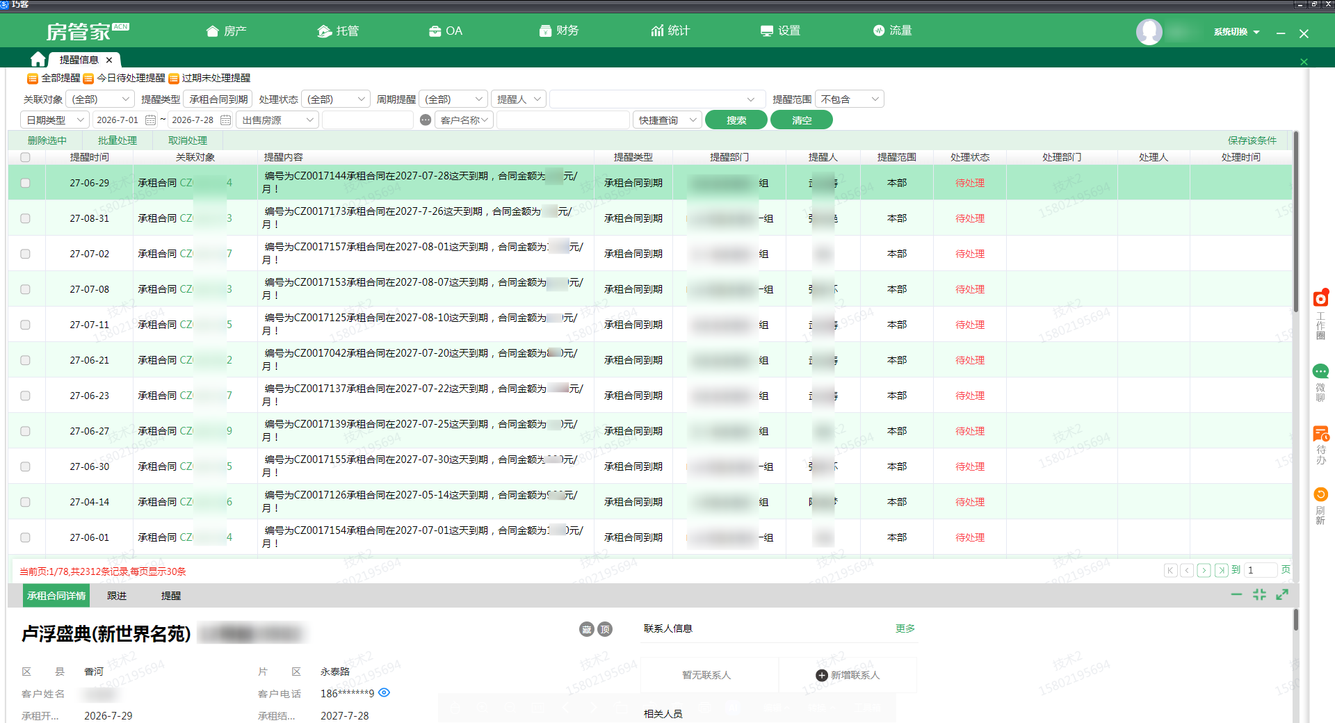Show 今日待处理提醒 list
The height and width of the screenshot is (723, 1335).
click(124, 78)
